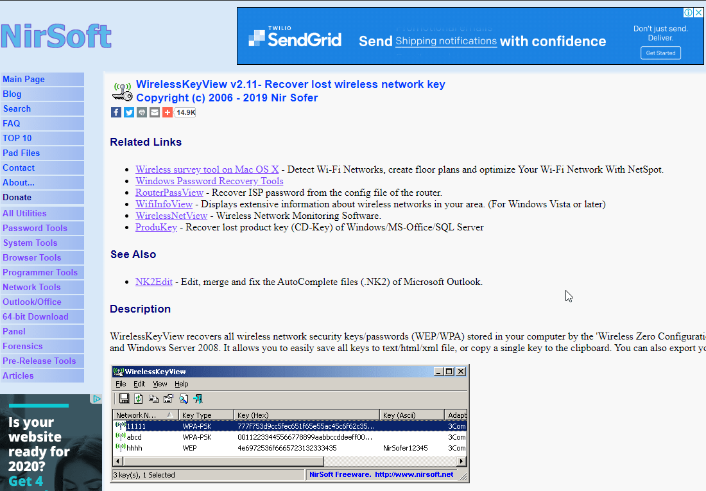
Task: Open the Windows Password Recovery Tools link
Action: [x=209, y=181]
